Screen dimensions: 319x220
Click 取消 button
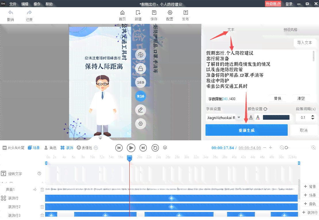click(x=304, y=130)
